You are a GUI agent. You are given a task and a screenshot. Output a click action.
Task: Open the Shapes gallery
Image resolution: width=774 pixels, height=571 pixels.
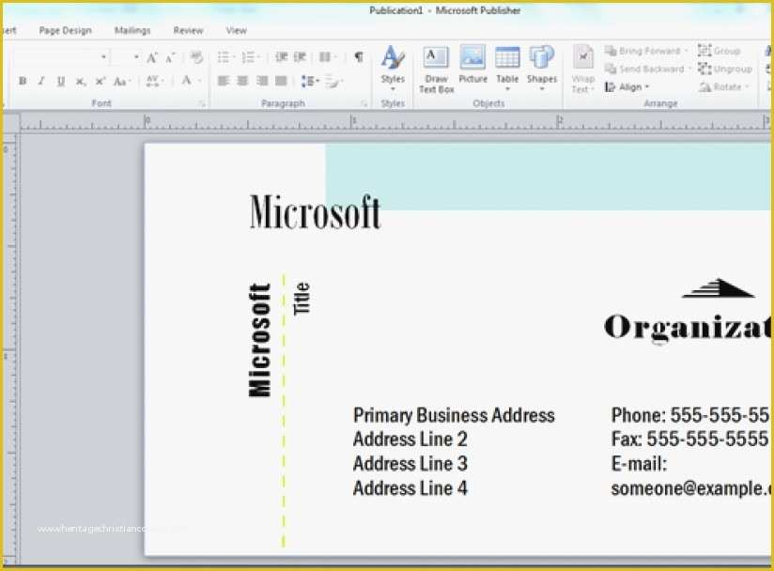click(x=541, y=69)
